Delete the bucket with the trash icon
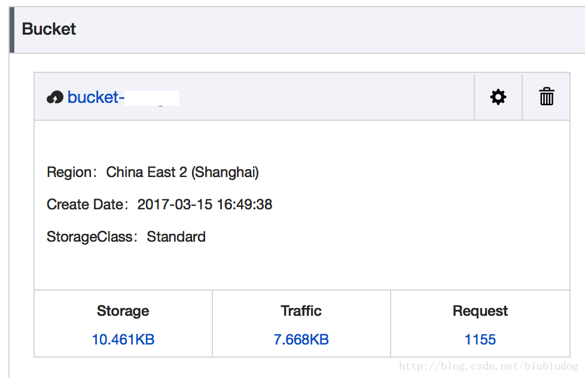 click(547, 97)
